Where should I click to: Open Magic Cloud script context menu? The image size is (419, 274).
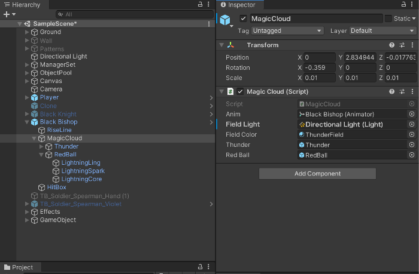click(x=412, y=92)
